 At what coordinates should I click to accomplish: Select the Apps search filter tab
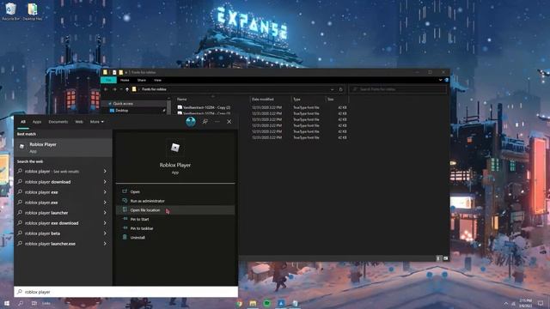tap(37, 122)
